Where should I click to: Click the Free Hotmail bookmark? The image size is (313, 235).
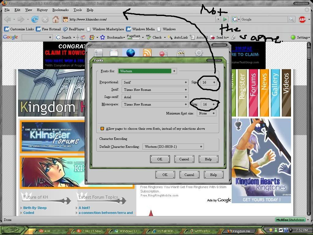[x=48, y=29]
